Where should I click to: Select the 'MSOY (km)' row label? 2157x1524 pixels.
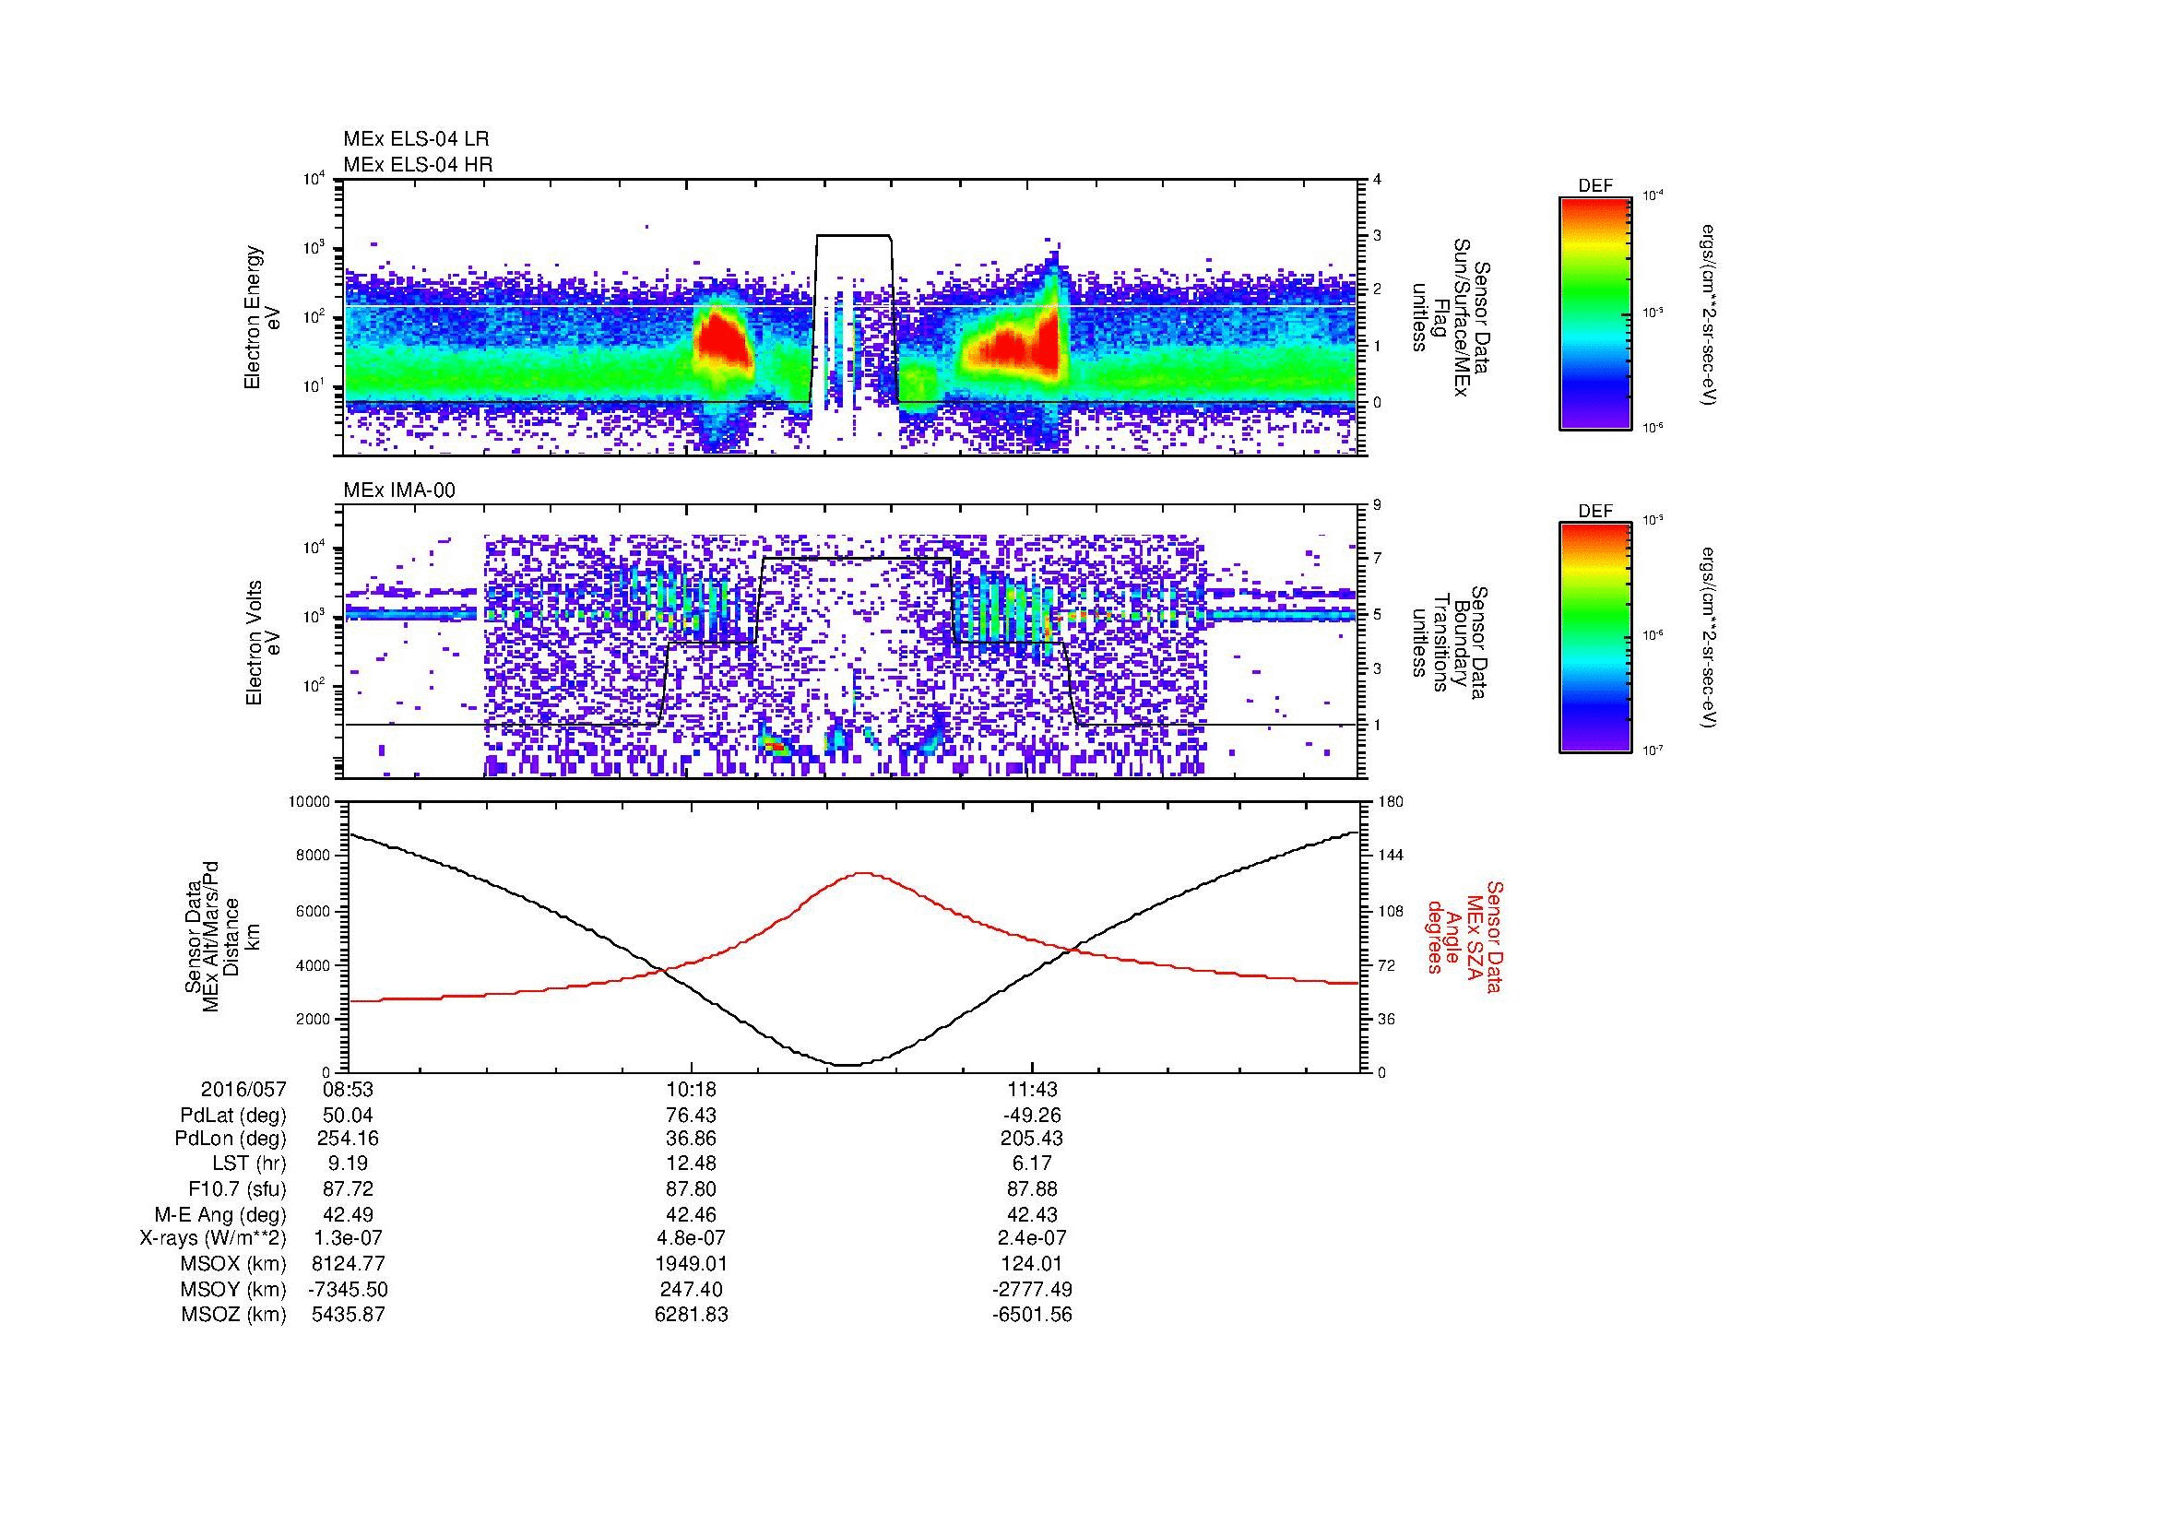[233, 1289]
